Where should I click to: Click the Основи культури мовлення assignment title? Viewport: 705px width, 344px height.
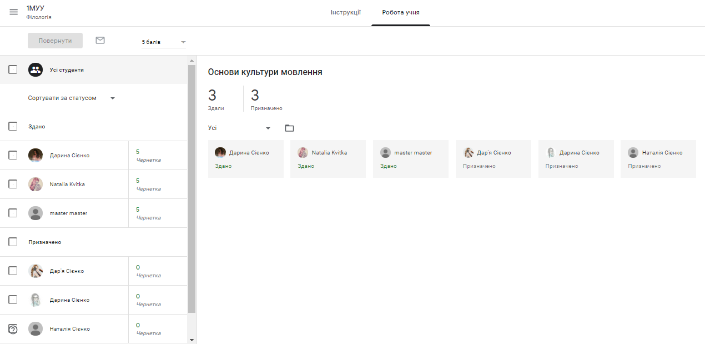tap(265, 72)
